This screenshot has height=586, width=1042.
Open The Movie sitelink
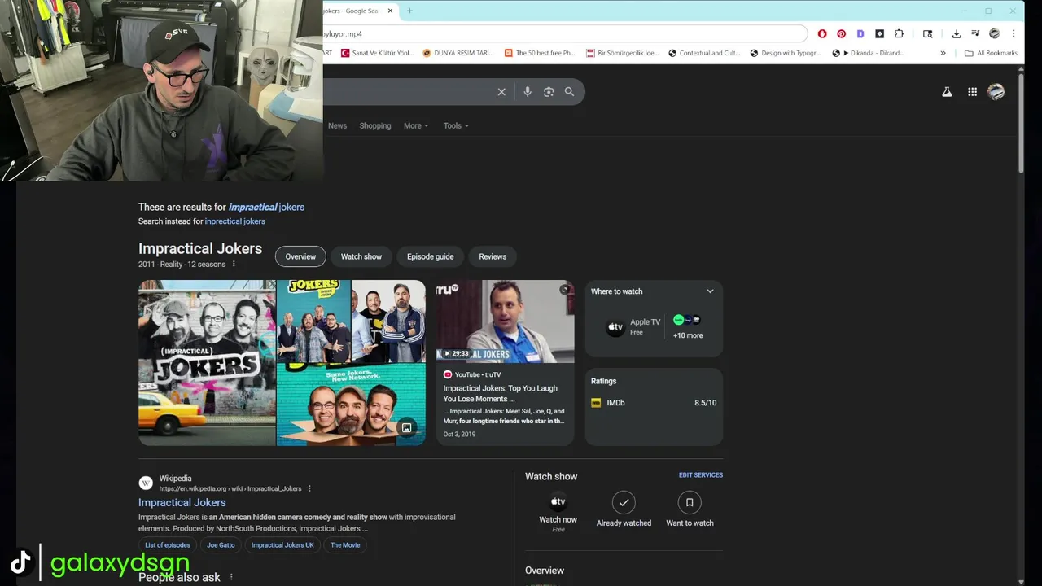[x=345, y=545]
